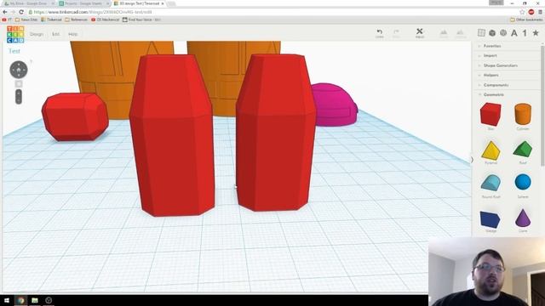Pick the blue Sphere shape

pyautogui.click(x=523, y=183)
